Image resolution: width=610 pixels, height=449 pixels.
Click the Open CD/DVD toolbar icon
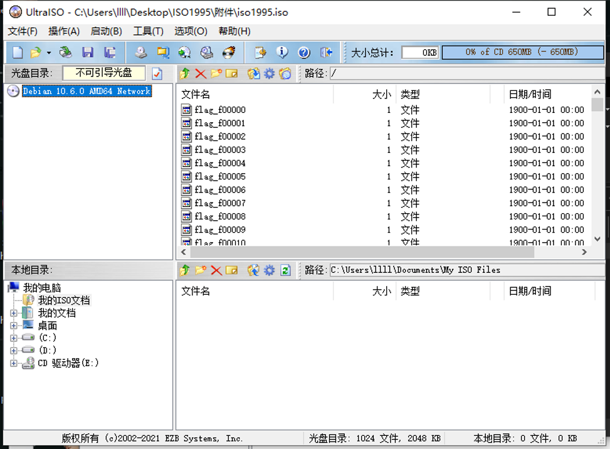[x=66, y=53]
